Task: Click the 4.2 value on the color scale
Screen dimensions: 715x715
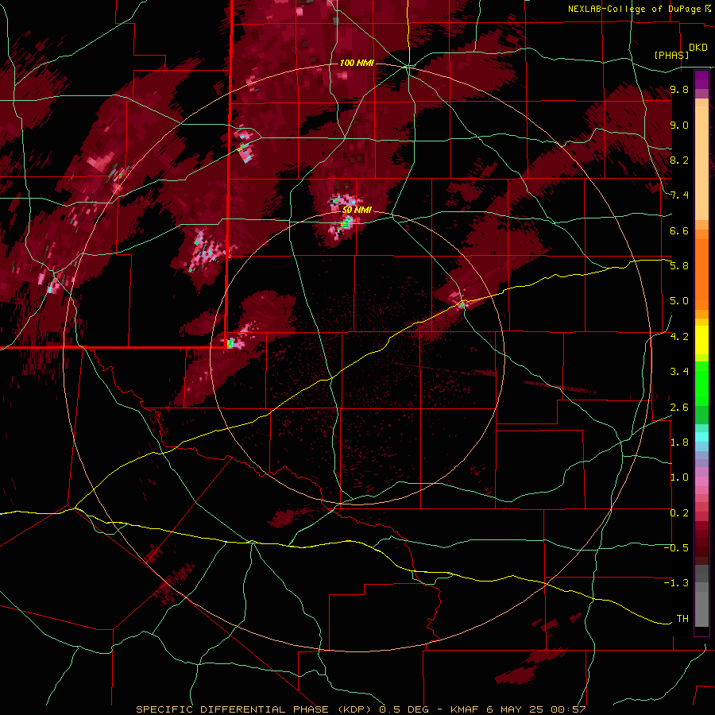Action: tap(679, 336)
